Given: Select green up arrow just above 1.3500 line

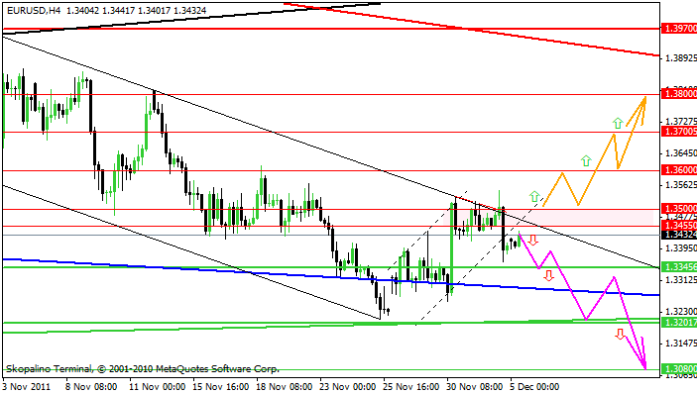Looking at the screenshot, I should pos(534,197).
